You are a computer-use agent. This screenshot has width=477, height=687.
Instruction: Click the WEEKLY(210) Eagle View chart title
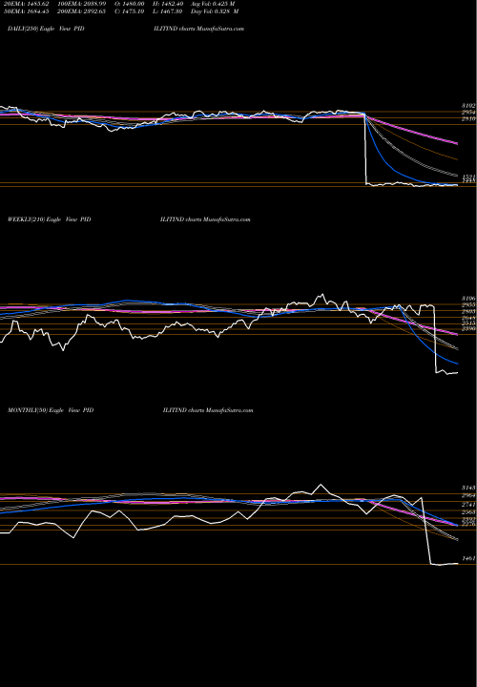click(49, 219)
